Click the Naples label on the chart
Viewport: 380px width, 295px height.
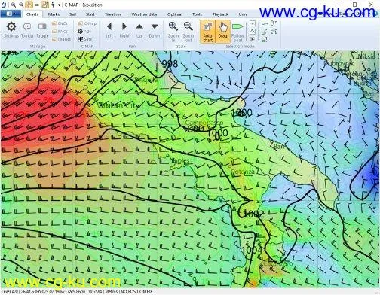[179, 160]
